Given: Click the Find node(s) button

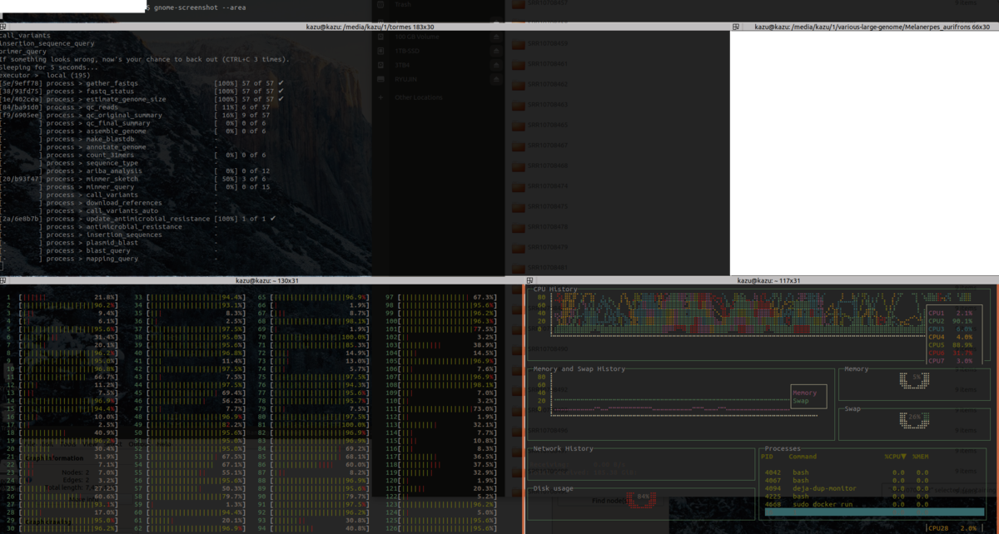Looking at the screenshot, I should [612, 501].
